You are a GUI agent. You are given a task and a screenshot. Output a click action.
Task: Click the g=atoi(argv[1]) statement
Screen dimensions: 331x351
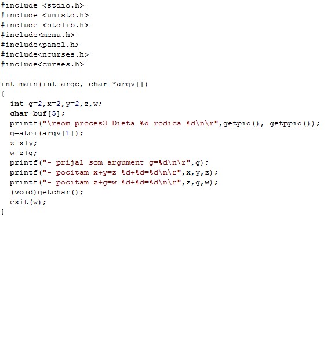pyautogui.click(x=47, y=133)
